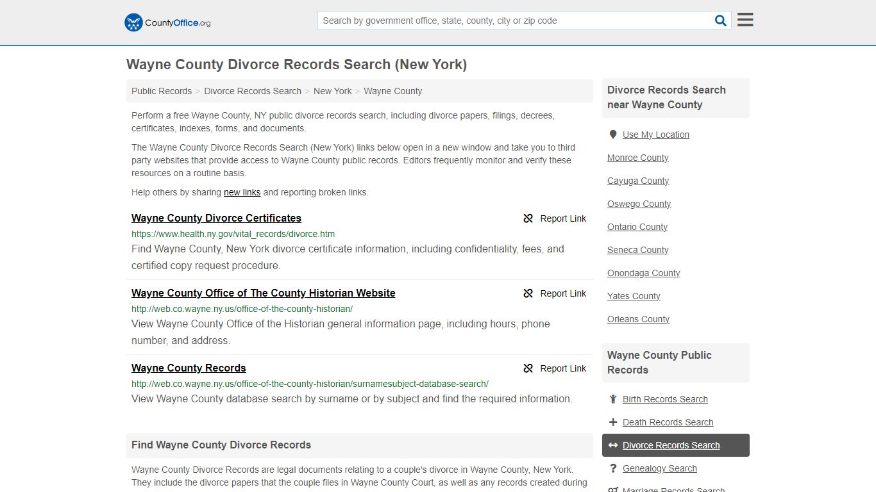This screenshot has height=492, width=876.
Task: Click the 'new links' hyperlink
Action: click(x=242, y=192)
